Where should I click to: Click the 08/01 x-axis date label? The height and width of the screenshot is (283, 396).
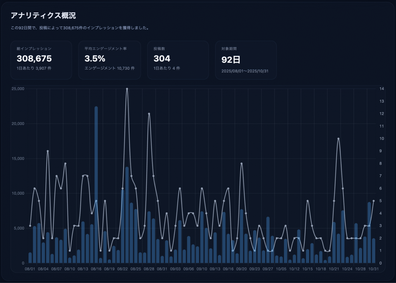30,269
